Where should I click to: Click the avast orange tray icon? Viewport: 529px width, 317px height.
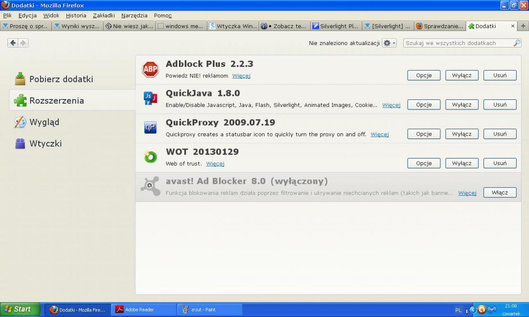(x=482, y=310)
